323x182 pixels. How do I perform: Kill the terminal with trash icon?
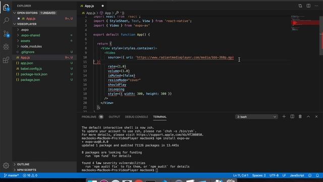pos(300,117)
